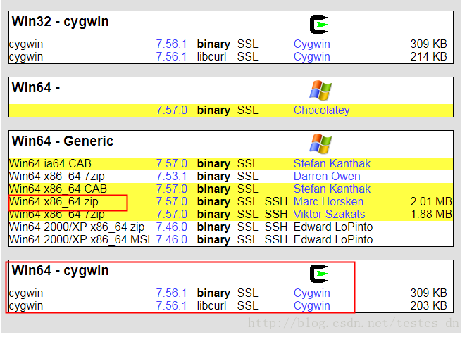Open Cygwin provider link in Win32 libcurl row
Screen dimensions: 467x337
point(312,56)
